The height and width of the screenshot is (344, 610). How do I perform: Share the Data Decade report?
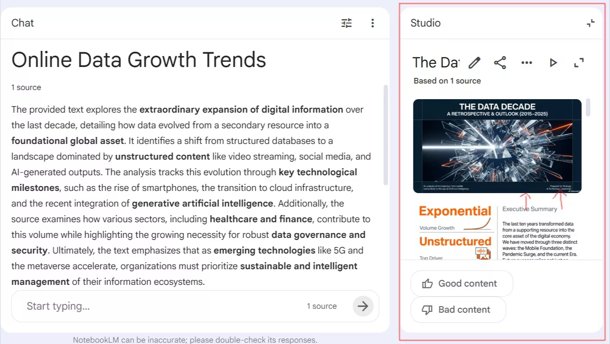click(500, 63)
